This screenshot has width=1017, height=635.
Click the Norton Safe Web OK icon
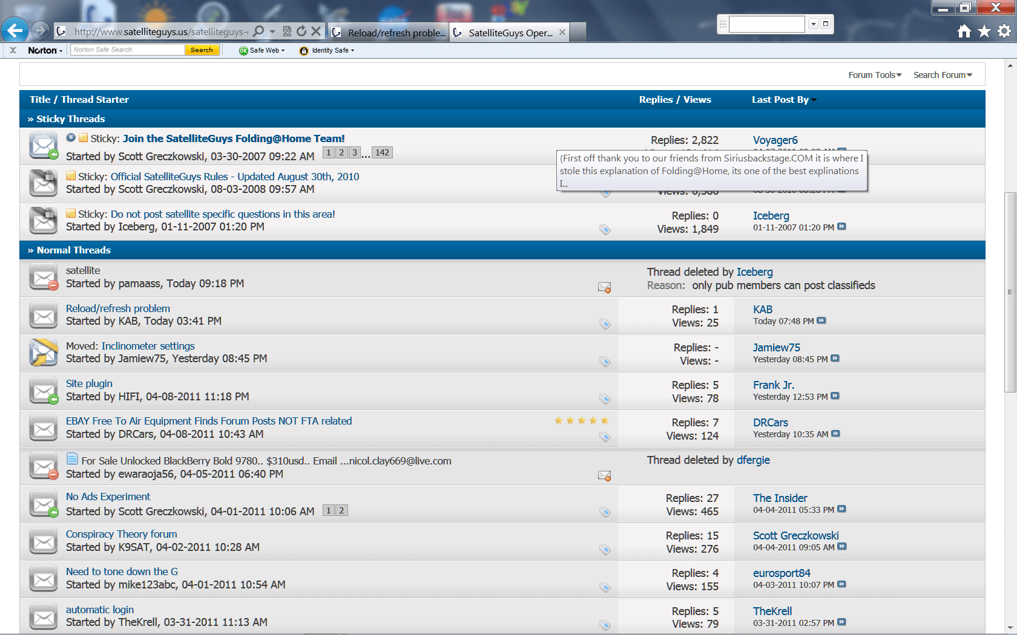[x=243, y=51]
